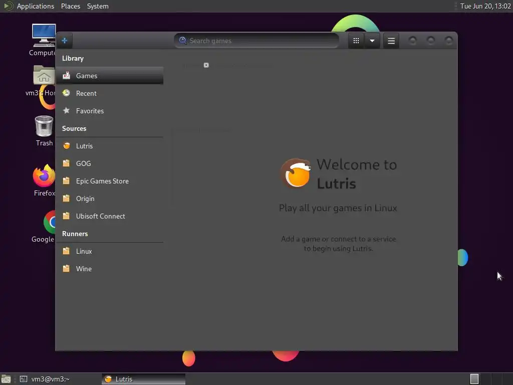Click the Lutris taskbar button
Image resolution: width=513 pixels, height=385 pixels.
[144, 379]
